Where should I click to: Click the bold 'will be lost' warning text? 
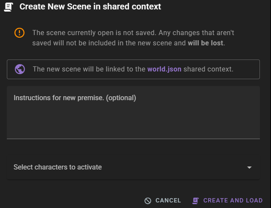pyautogui.click(x=205, y=43)
